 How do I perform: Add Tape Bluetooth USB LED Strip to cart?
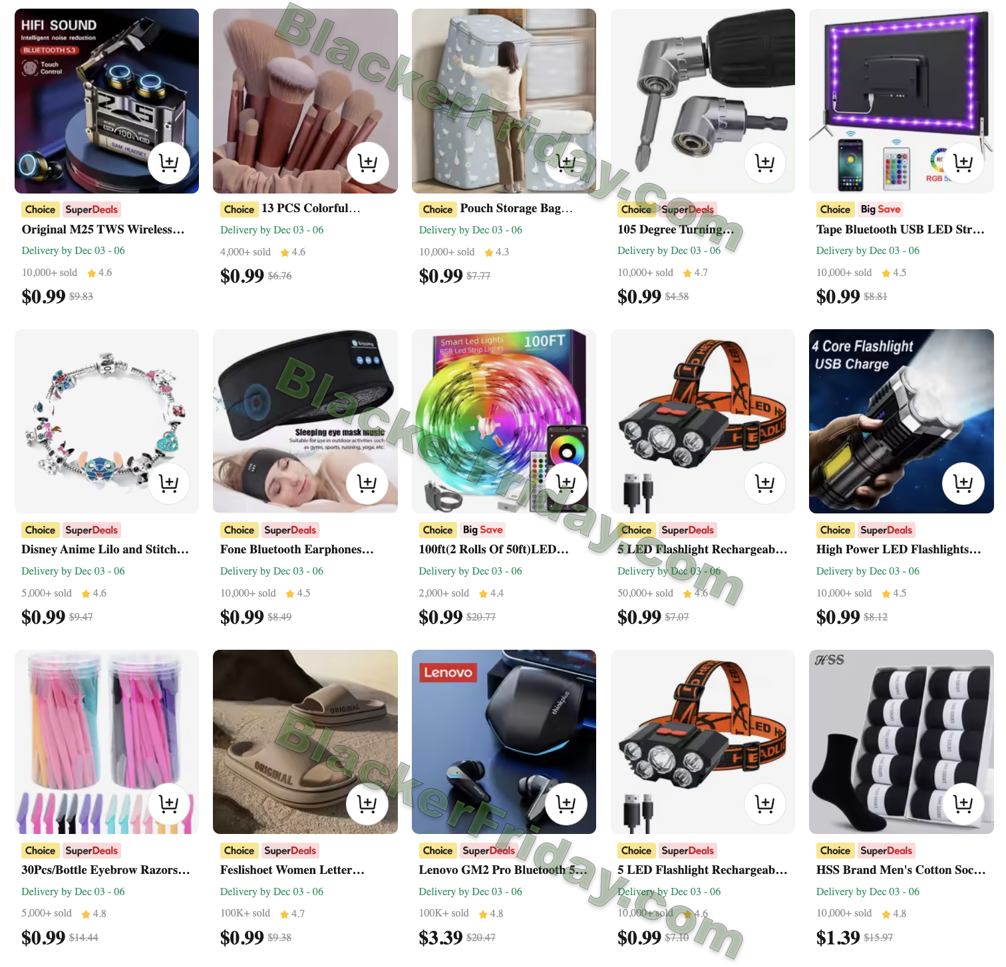click(x=963, y=163)
